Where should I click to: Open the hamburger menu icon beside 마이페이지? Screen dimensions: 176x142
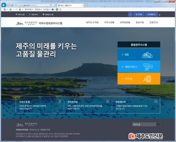160,14
